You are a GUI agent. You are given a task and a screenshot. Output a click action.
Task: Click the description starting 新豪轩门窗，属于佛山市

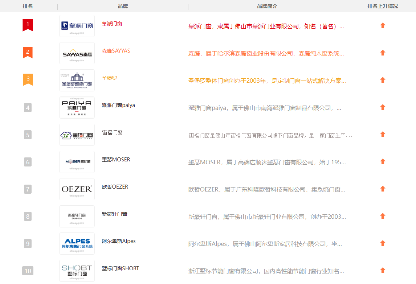click(x=267, y=217)
